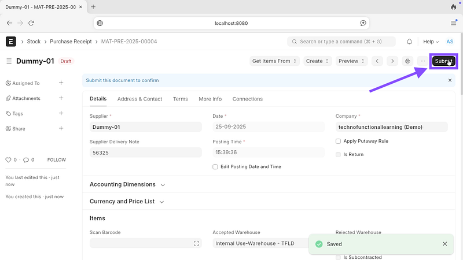Switch to the Address & Contact tab

click(139, 99)
